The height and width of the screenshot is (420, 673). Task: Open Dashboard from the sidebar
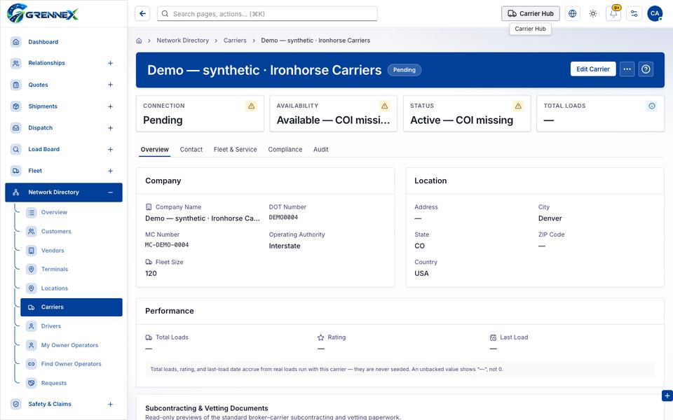[64, 42]
